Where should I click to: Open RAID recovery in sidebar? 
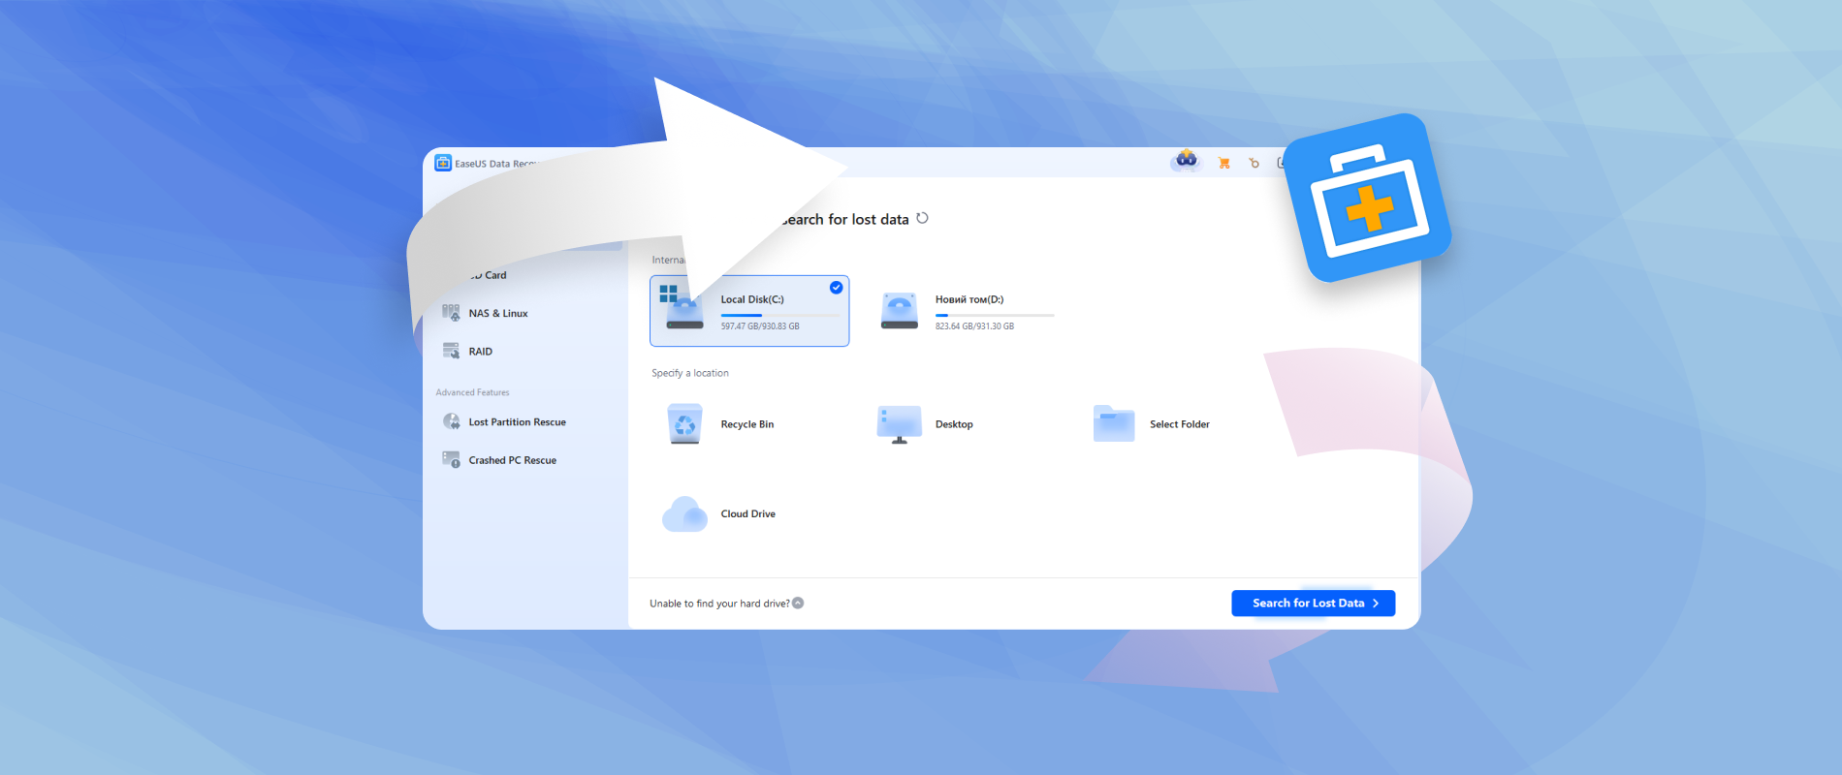481,351
